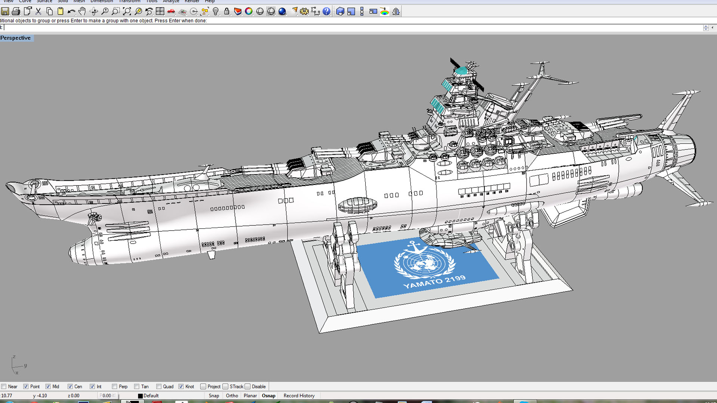
Task: Click the command history scroll stepper
Action: pyautogui.click(x=706, y=28)
